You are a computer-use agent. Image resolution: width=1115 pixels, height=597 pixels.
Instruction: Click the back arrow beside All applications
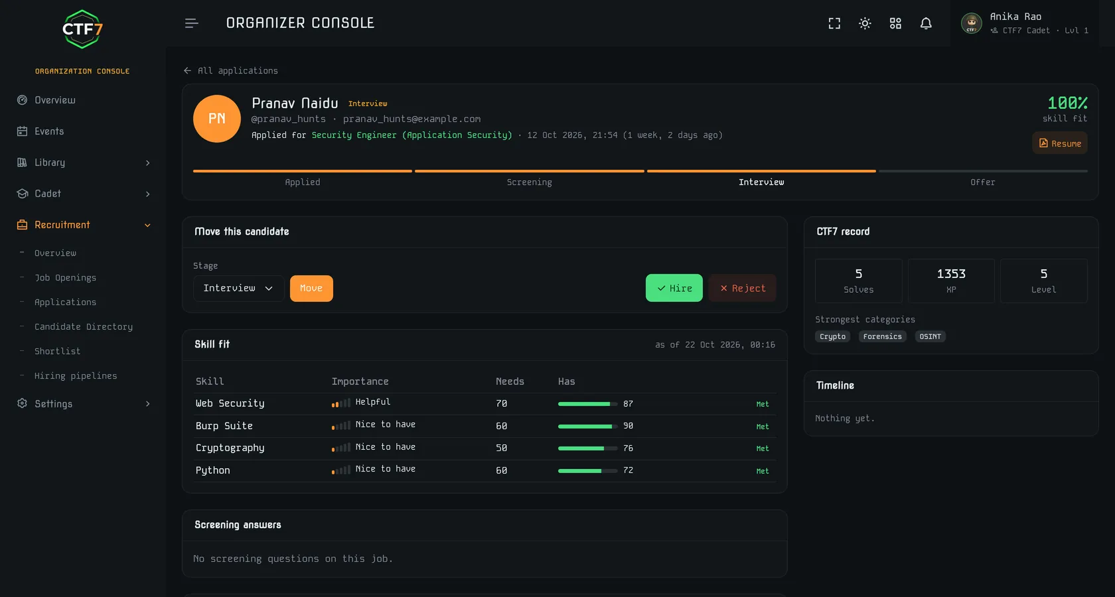(187, 70)
